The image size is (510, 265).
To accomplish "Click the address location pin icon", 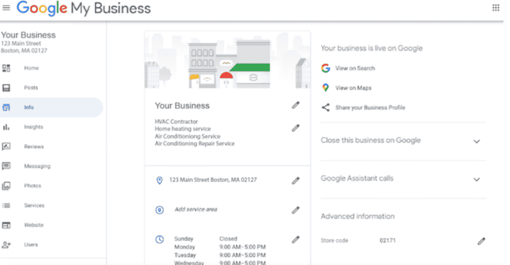I will pos(159,180).
